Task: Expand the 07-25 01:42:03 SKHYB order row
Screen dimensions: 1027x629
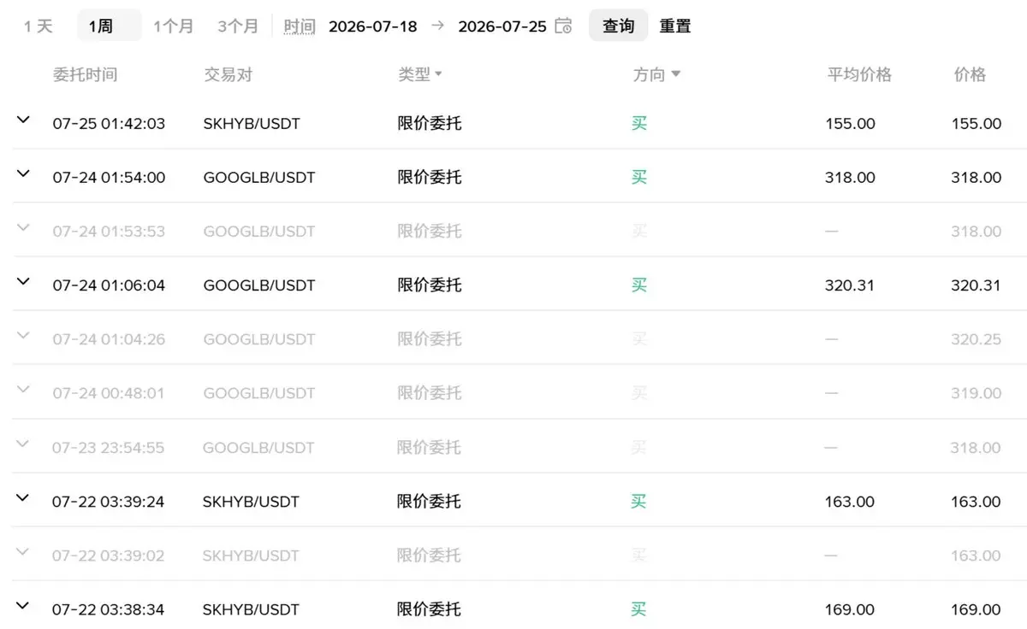Action: (x=23, y=121)
